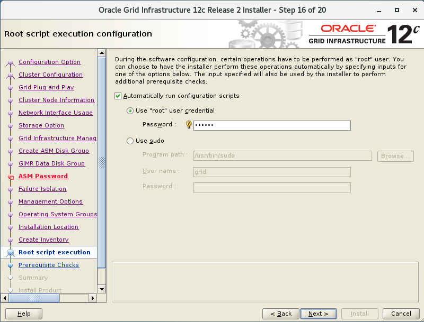
Task: Click the sidebar scroll up arrow
Action: point(101,53)
